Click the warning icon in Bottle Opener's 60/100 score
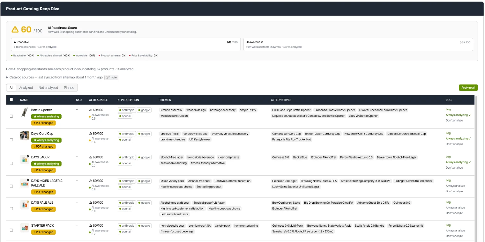 pos(91,110)
